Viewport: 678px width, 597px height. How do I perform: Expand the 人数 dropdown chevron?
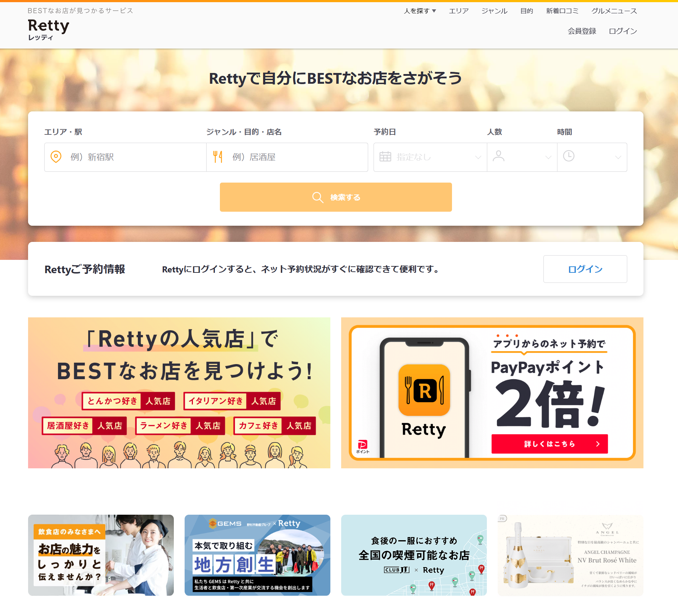(548, 157)
